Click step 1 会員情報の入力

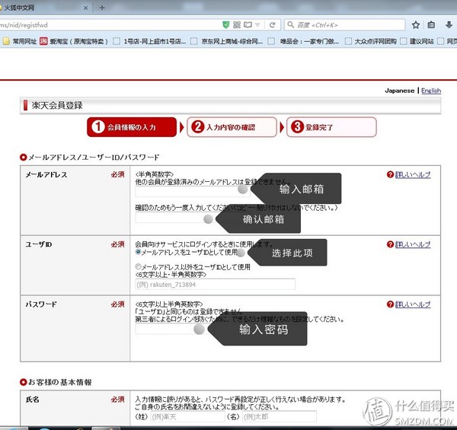[x=132, y=127]
